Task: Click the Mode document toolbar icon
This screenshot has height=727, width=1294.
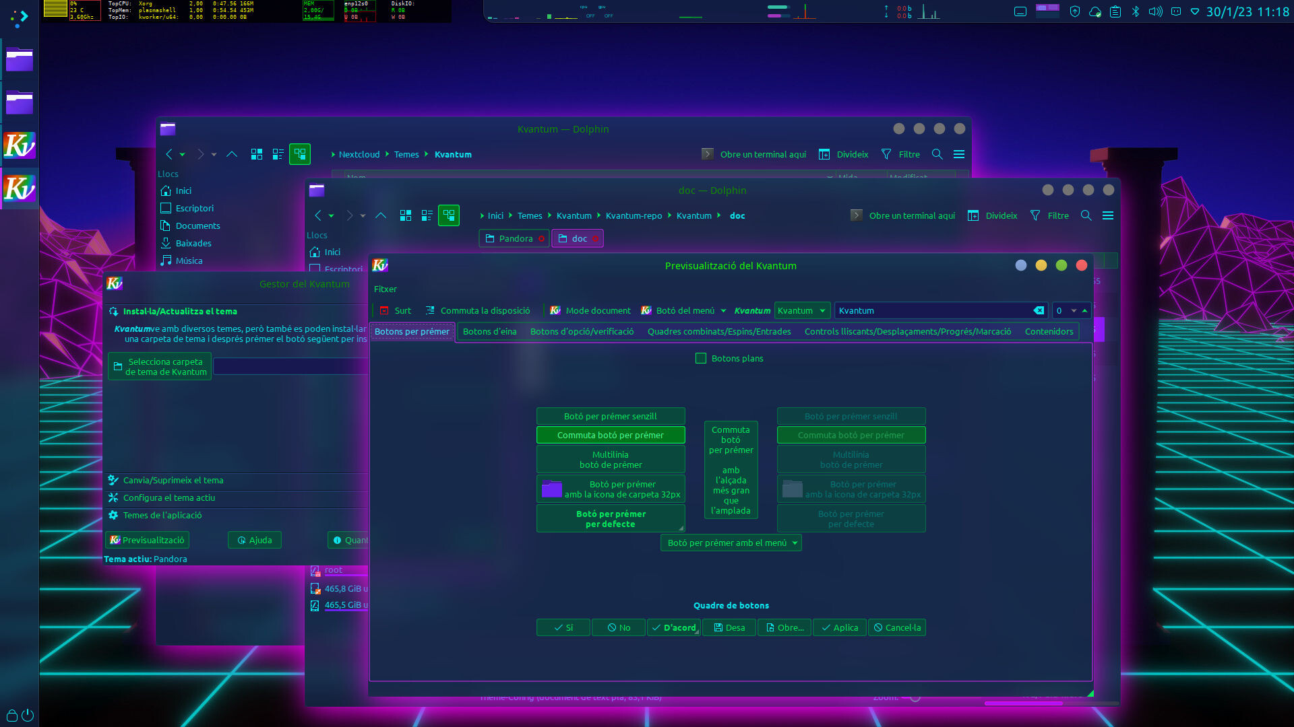Action: click(x=555, y=310)
